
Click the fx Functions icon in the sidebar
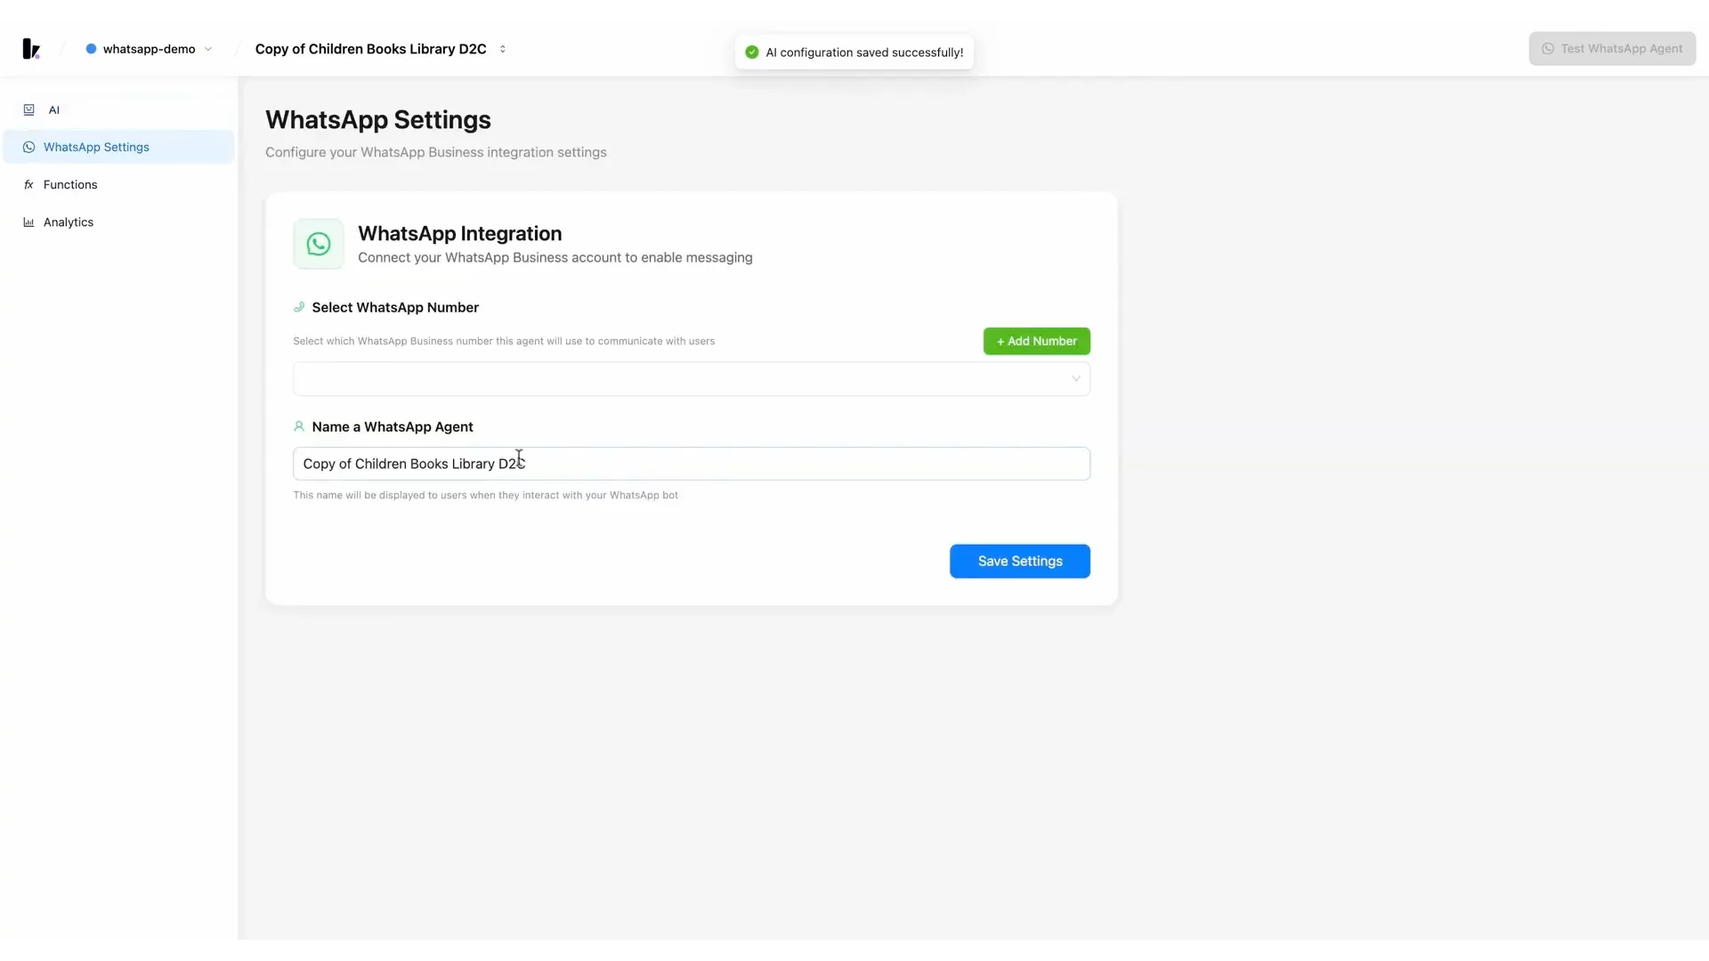[x=28, y=185]
